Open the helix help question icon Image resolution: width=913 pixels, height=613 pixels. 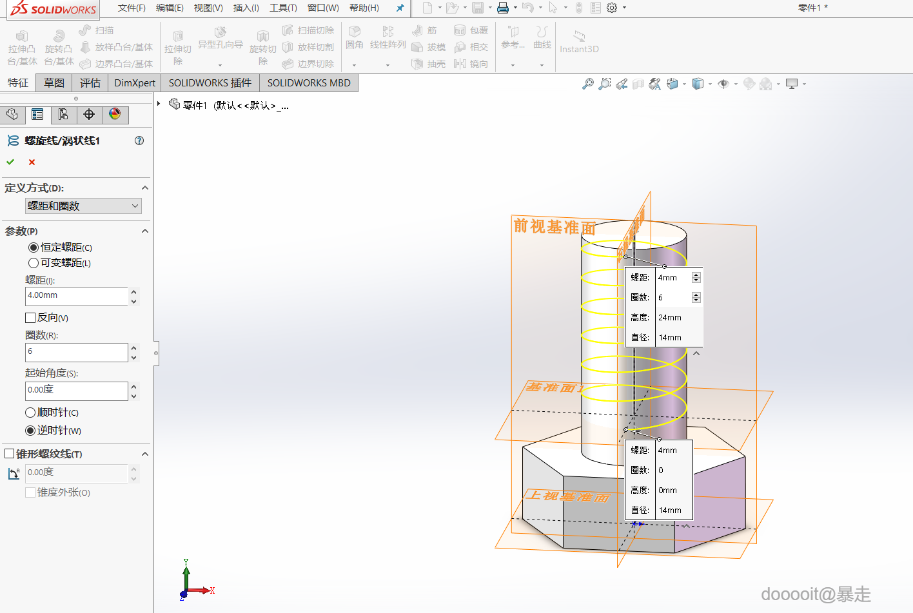[139, 141]
